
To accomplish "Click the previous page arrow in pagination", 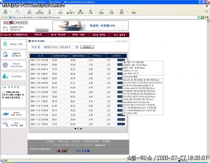I will tap(75, 129).
